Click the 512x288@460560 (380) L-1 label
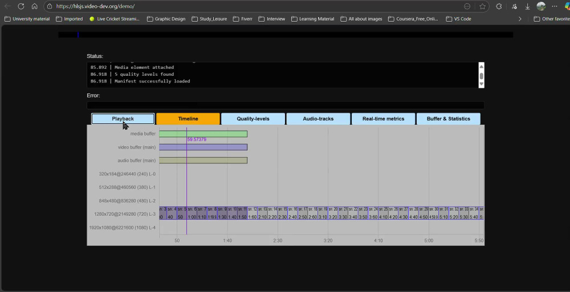This screenshot has width=570, height=292. coord(127,187)
